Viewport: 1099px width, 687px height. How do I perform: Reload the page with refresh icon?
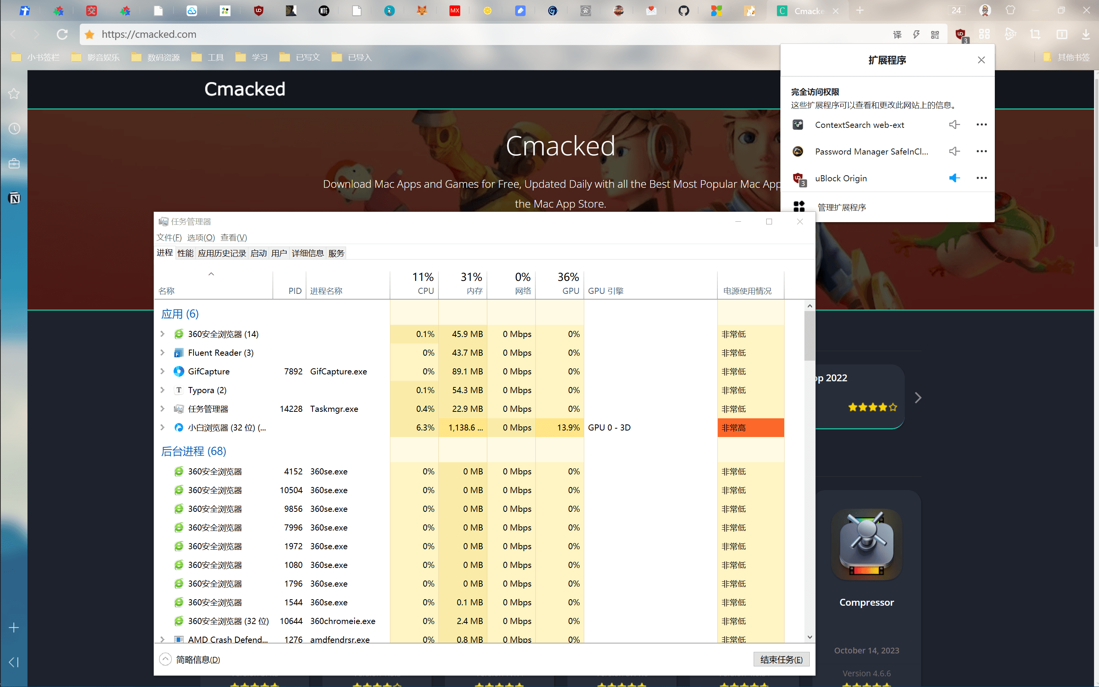(62, 34)
